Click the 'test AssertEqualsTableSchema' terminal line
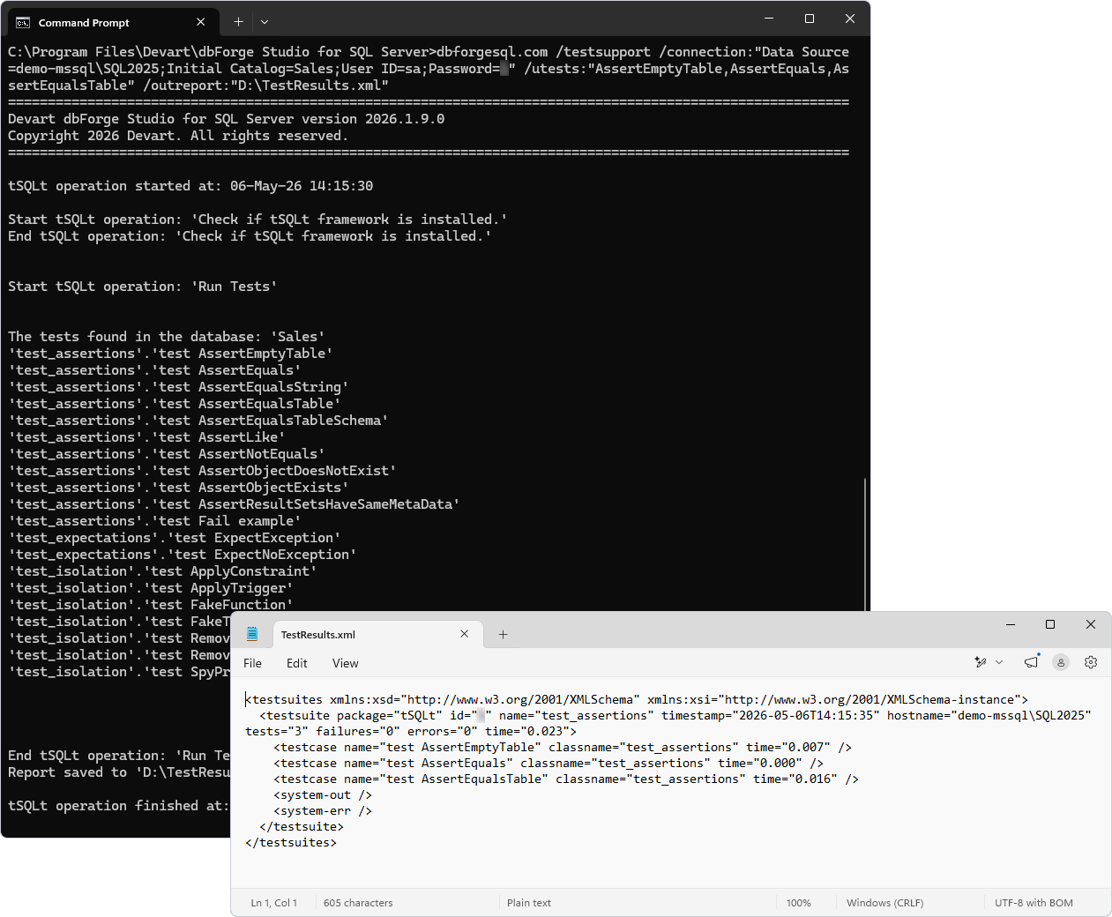 [198, 421]
